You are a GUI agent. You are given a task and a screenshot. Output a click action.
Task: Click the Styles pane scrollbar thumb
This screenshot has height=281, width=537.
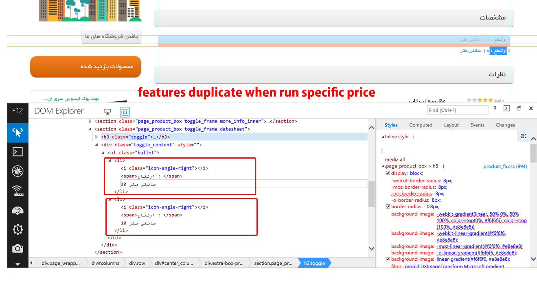(533, 153)
